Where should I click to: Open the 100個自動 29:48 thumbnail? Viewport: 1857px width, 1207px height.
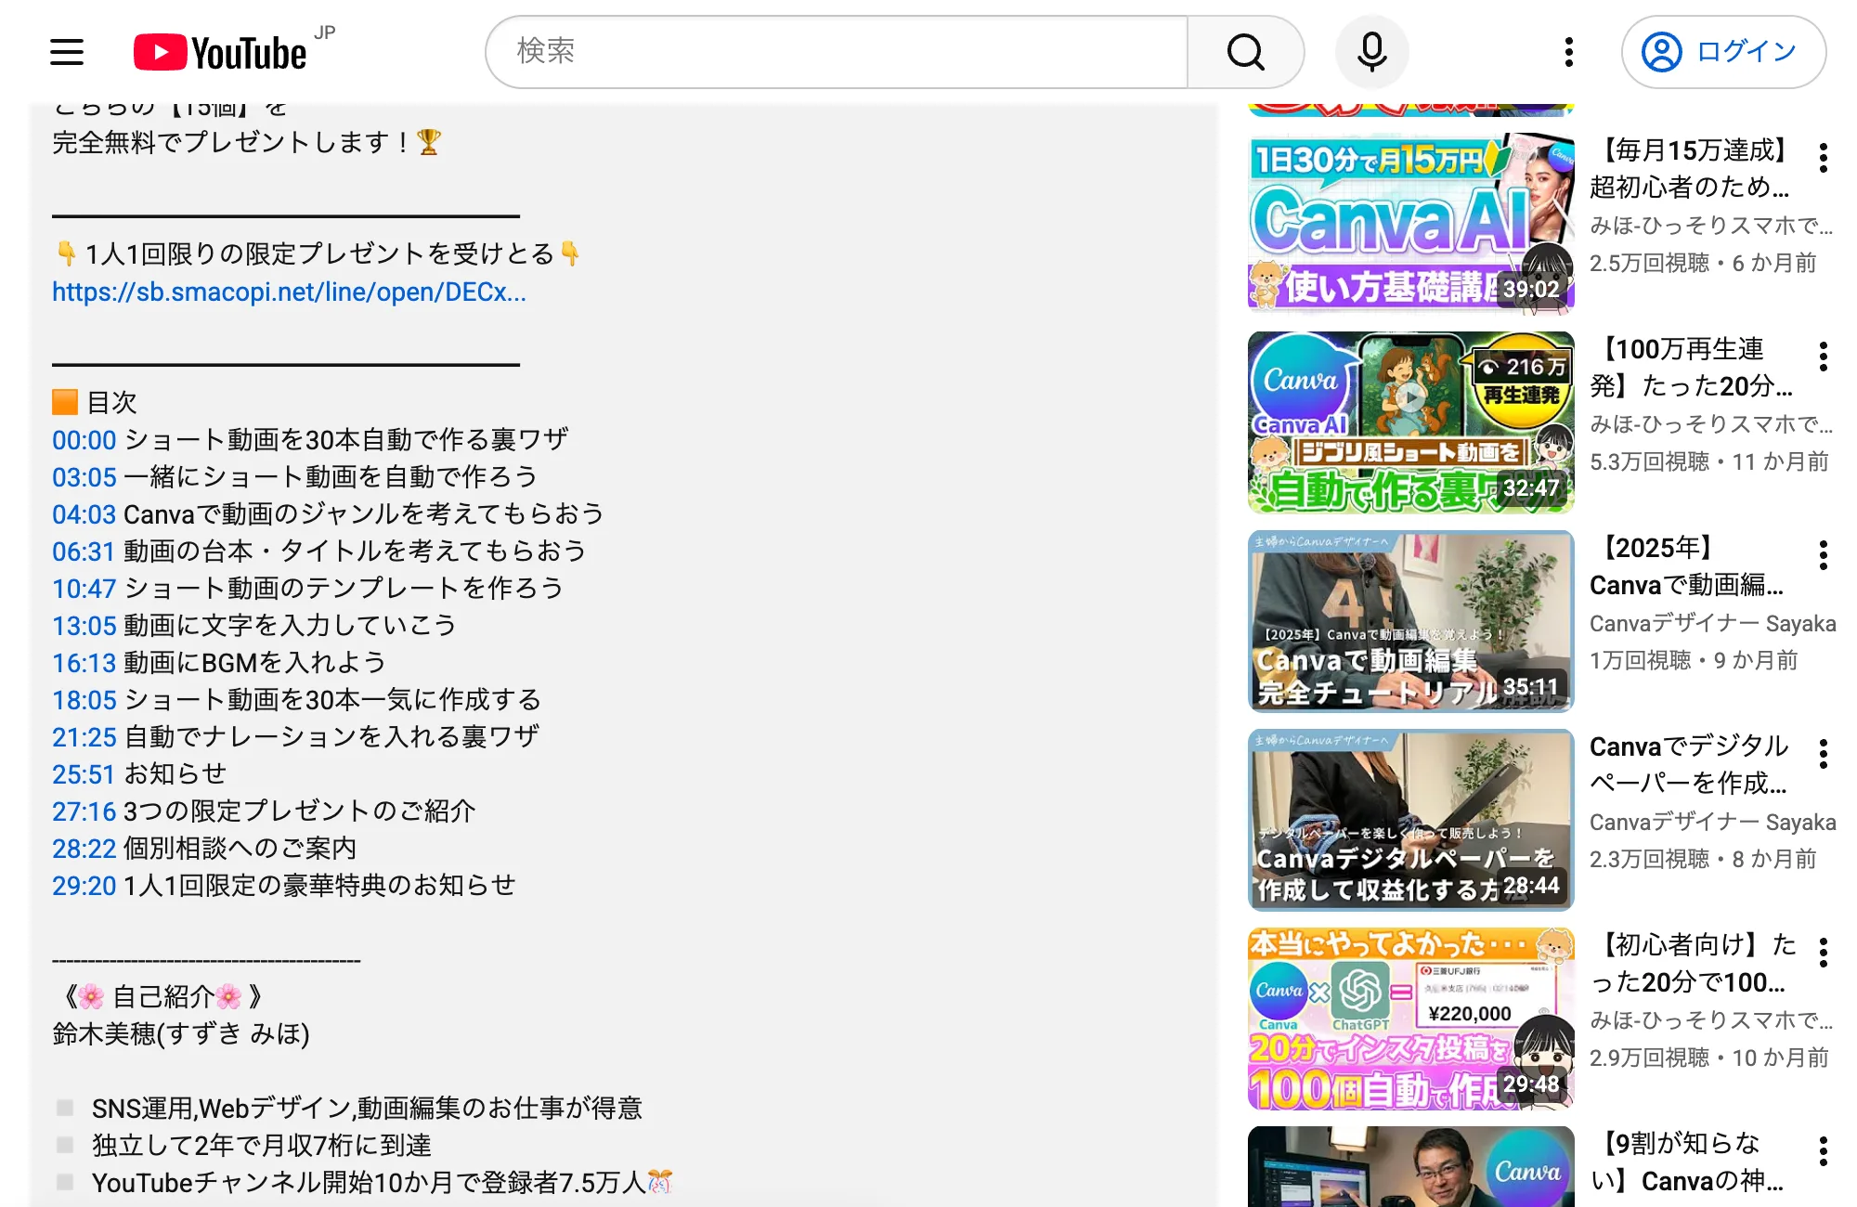(x=1411, y=1019)
